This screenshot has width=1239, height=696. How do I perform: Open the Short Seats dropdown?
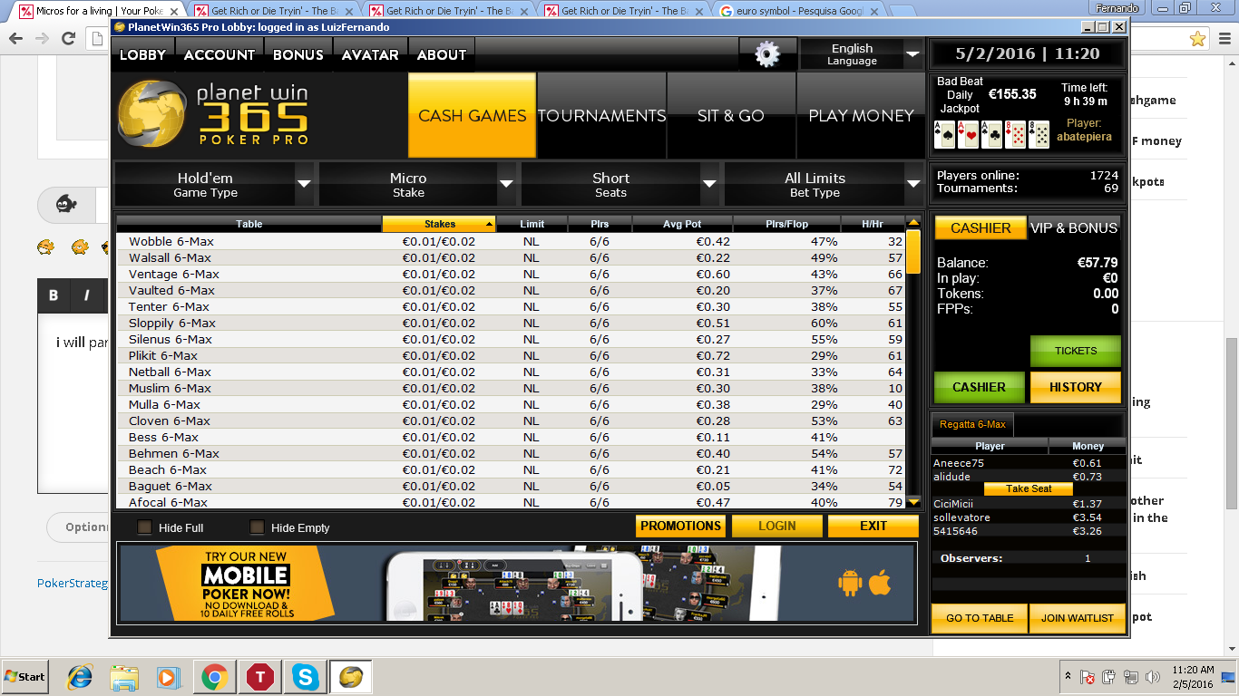point(620,184)
